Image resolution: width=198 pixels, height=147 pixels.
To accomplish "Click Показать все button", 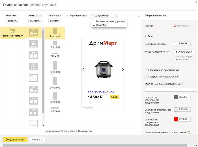I will point(85,131).
